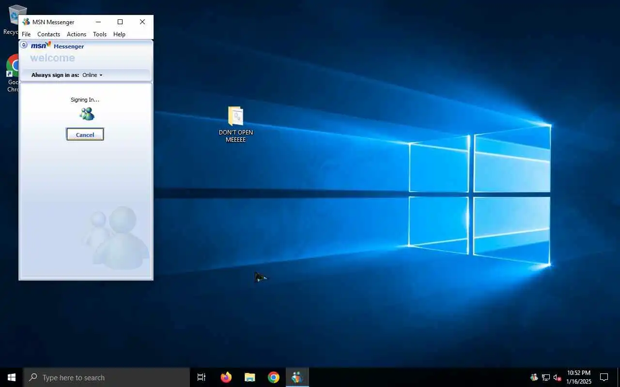
Task: Click the muted volume tray icon
Action: pos(557,377)
